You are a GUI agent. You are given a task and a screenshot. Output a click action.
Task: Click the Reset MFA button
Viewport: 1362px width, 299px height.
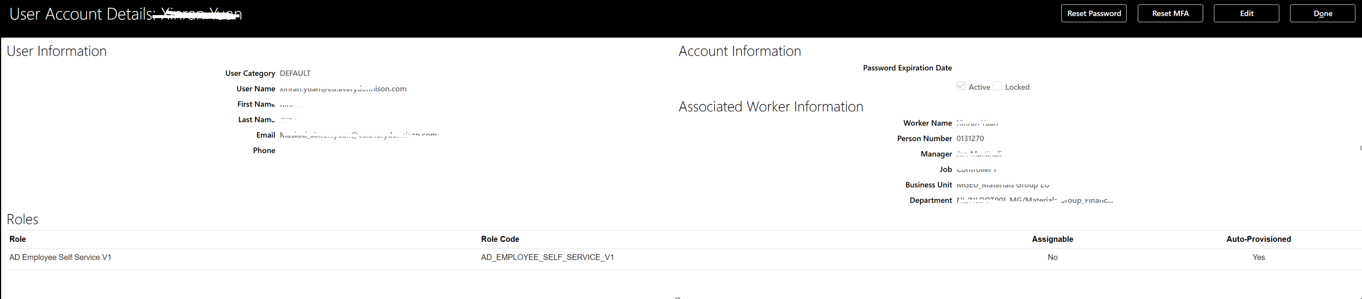pyautogui.click(x=1170, y=13)
